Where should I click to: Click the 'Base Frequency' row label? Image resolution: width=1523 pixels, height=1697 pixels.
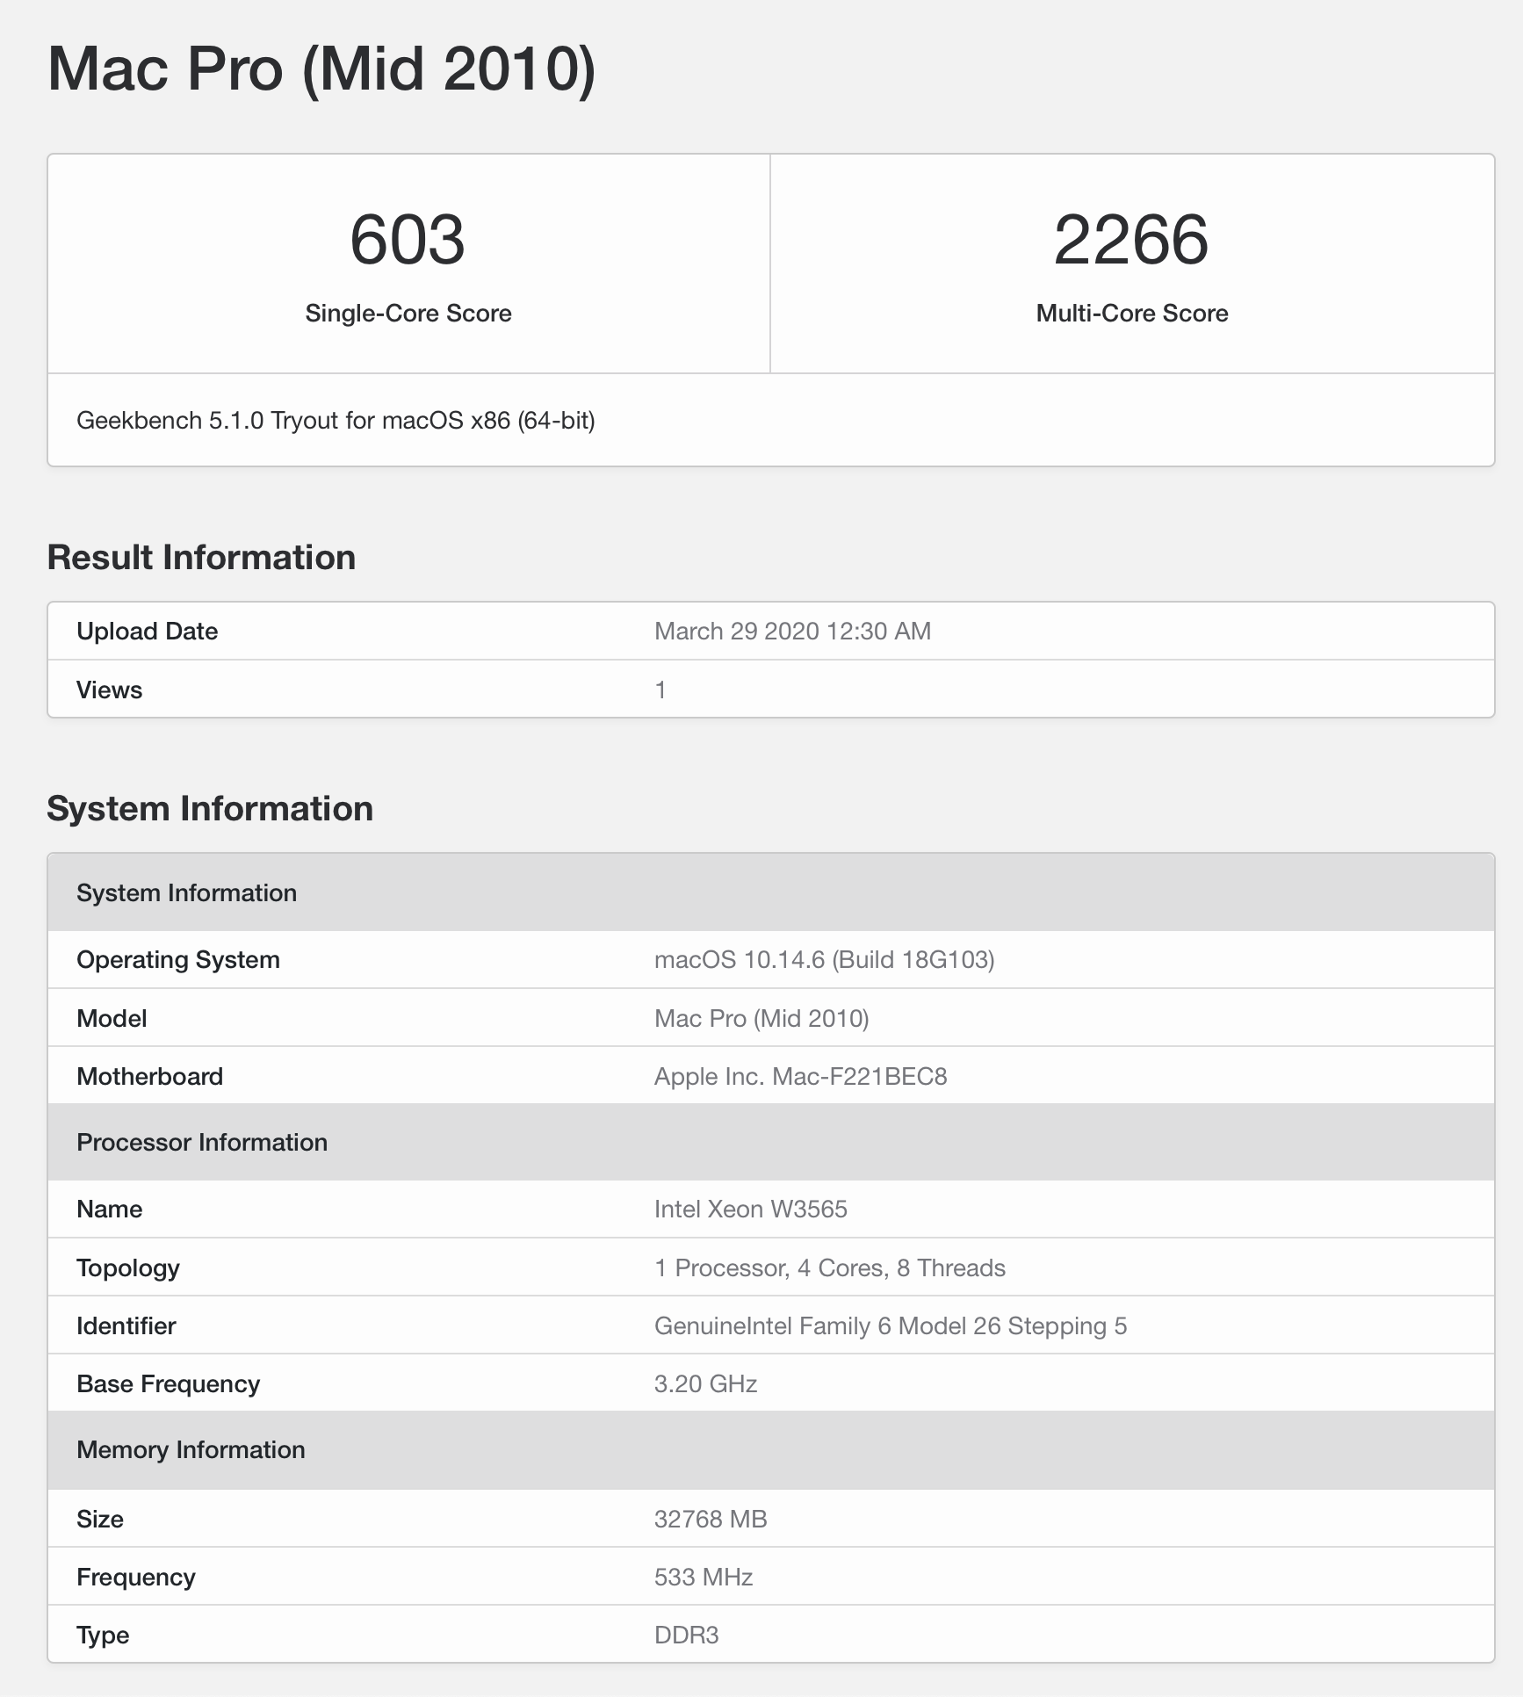point(169,1384)
